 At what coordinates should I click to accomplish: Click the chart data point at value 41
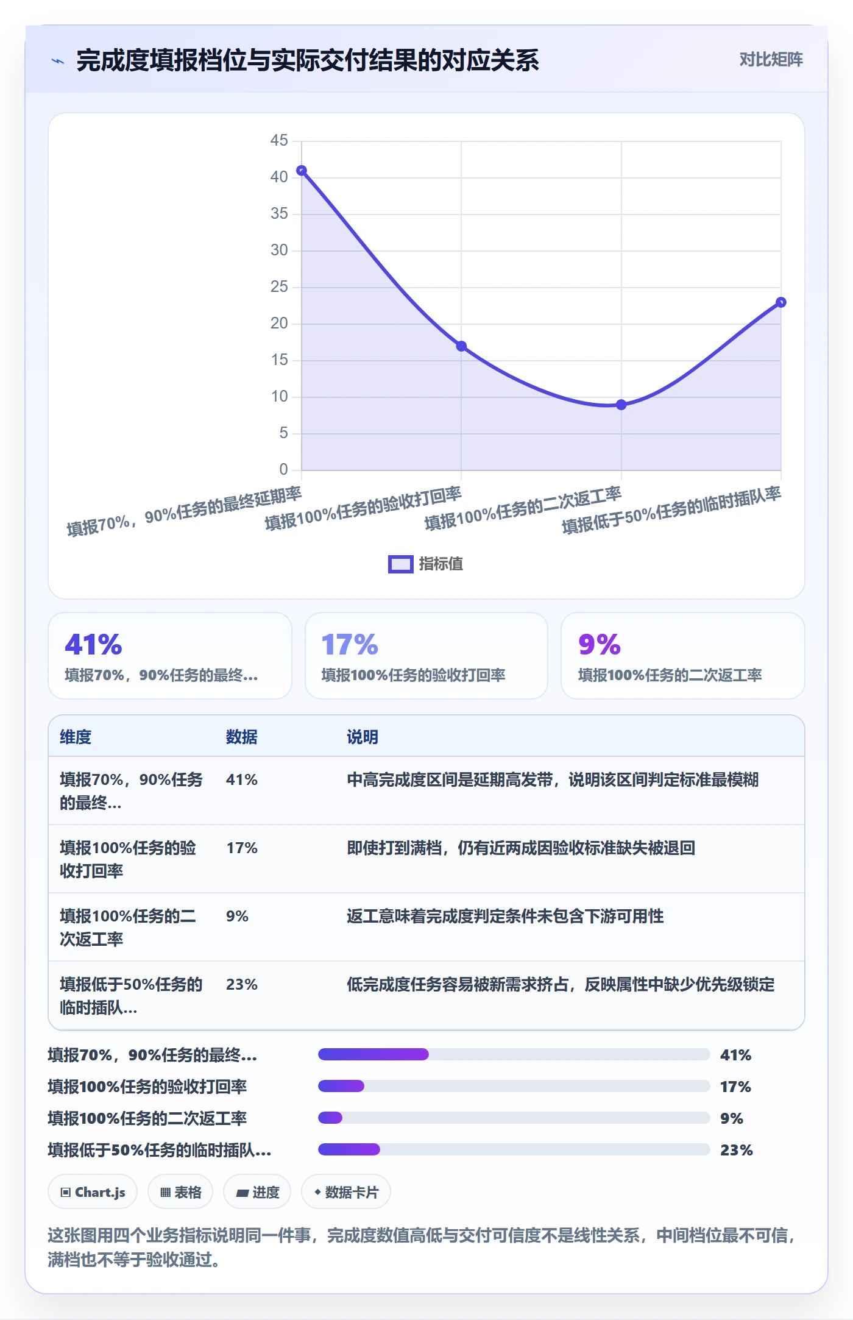tap(302, 171)
